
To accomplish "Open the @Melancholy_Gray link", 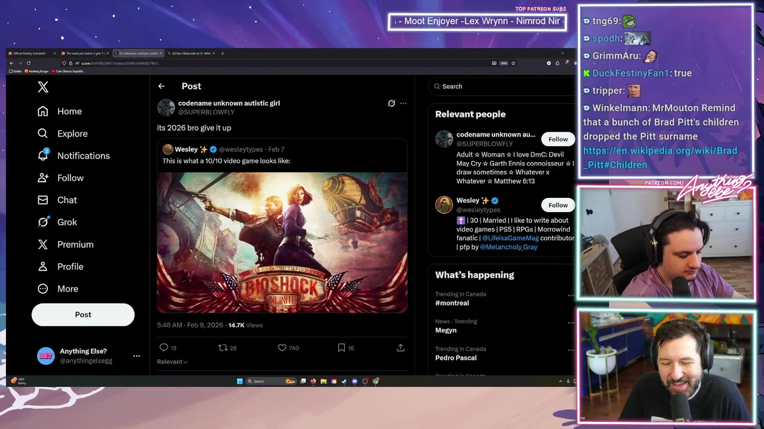I will 509,247.
